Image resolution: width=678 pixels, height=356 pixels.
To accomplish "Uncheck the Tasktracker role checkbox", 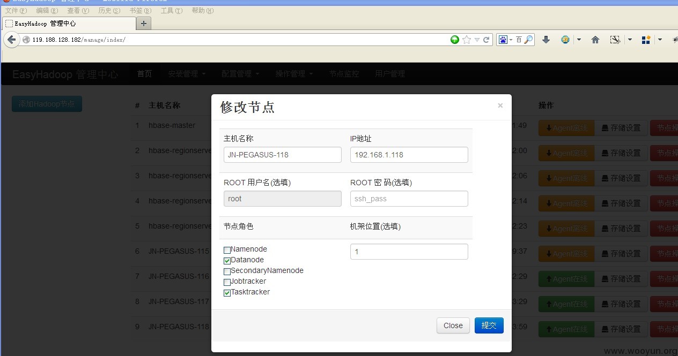I will (x=227, y=293).
